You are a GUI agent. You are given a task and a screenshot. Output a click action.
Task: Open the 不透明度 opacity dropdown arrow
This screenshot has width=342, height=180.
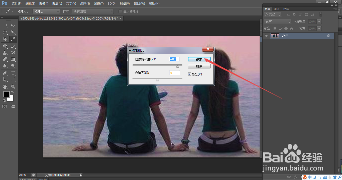click(319, 22)
